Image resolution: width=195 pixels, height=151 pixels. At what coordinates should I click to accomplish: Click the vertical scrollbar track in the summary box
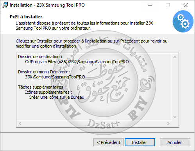[175, 87]
